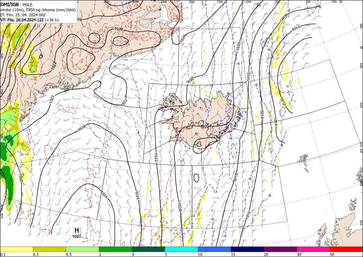Click the Faroe Islands on the map
This screenshot has height=257, width=363.
(304, 162)
